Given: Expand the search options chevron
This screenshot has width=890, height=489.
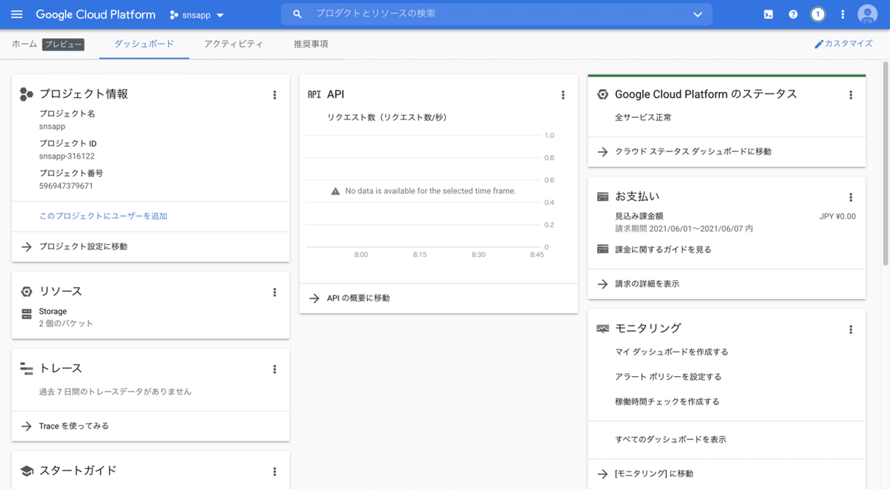Looking at the screenshot, I should 697,14.
